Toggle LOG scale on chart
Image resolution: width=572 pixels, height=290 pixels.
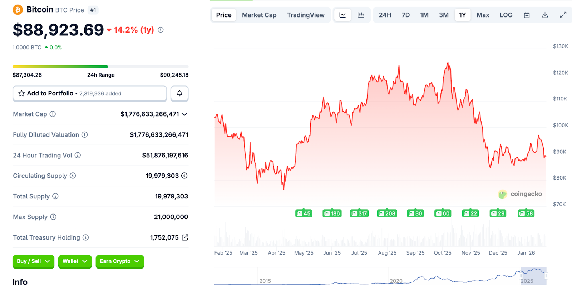506,15
